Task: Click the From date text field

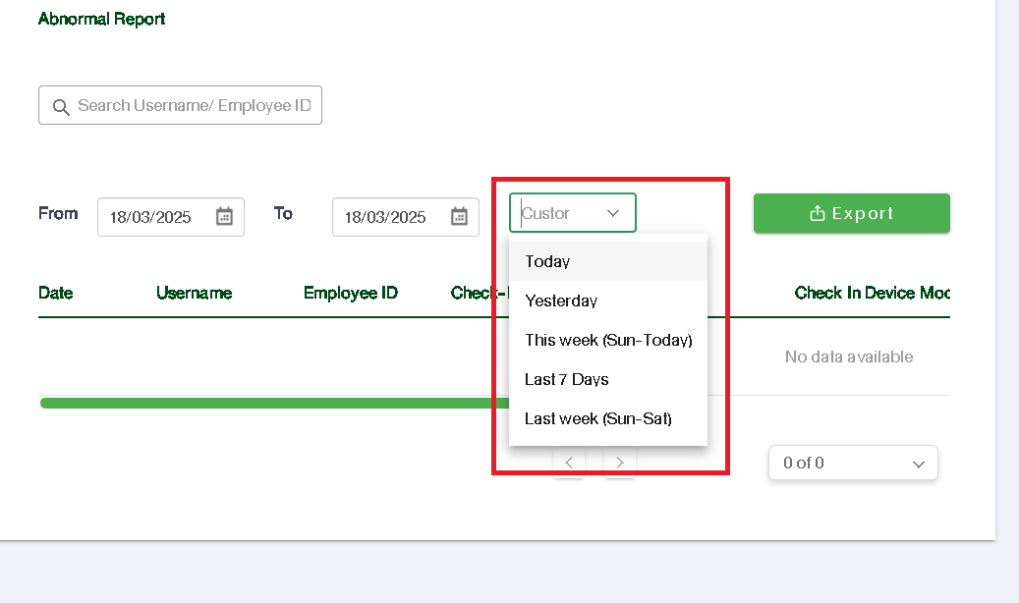Action: 150,217
